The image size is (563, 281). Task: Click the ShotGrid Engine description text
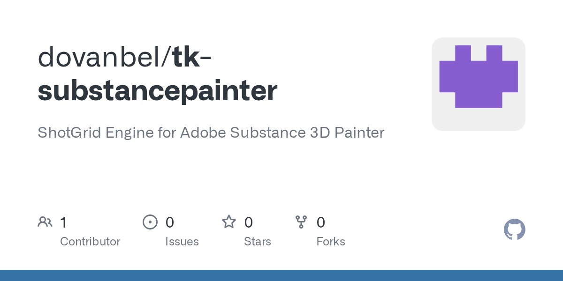[x=211, y=133]
